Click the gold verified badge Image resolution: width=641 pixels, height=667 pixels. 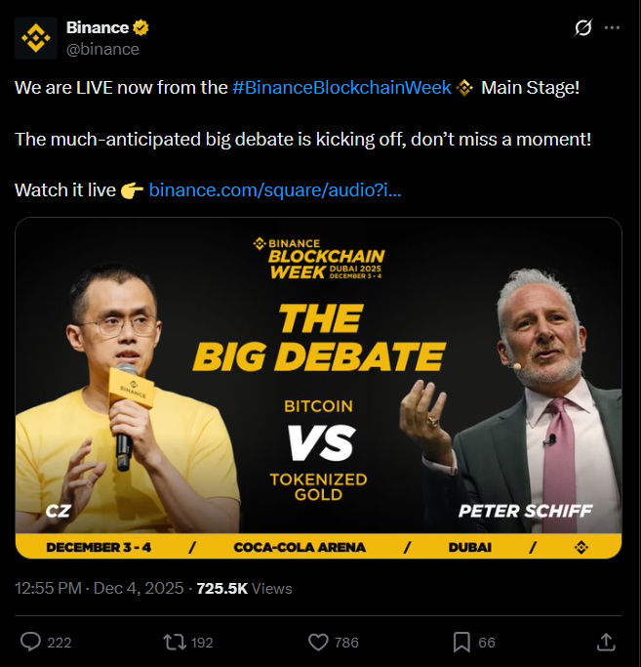point(140,27)
